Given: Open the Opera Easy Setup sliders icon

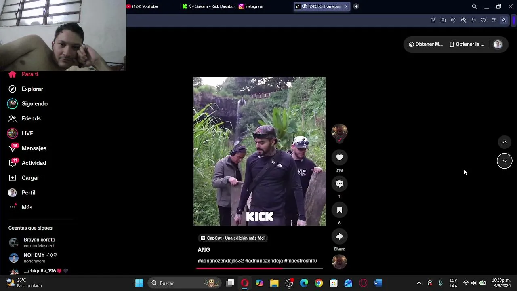Looking at the screenshot, I should click(494, 20).
